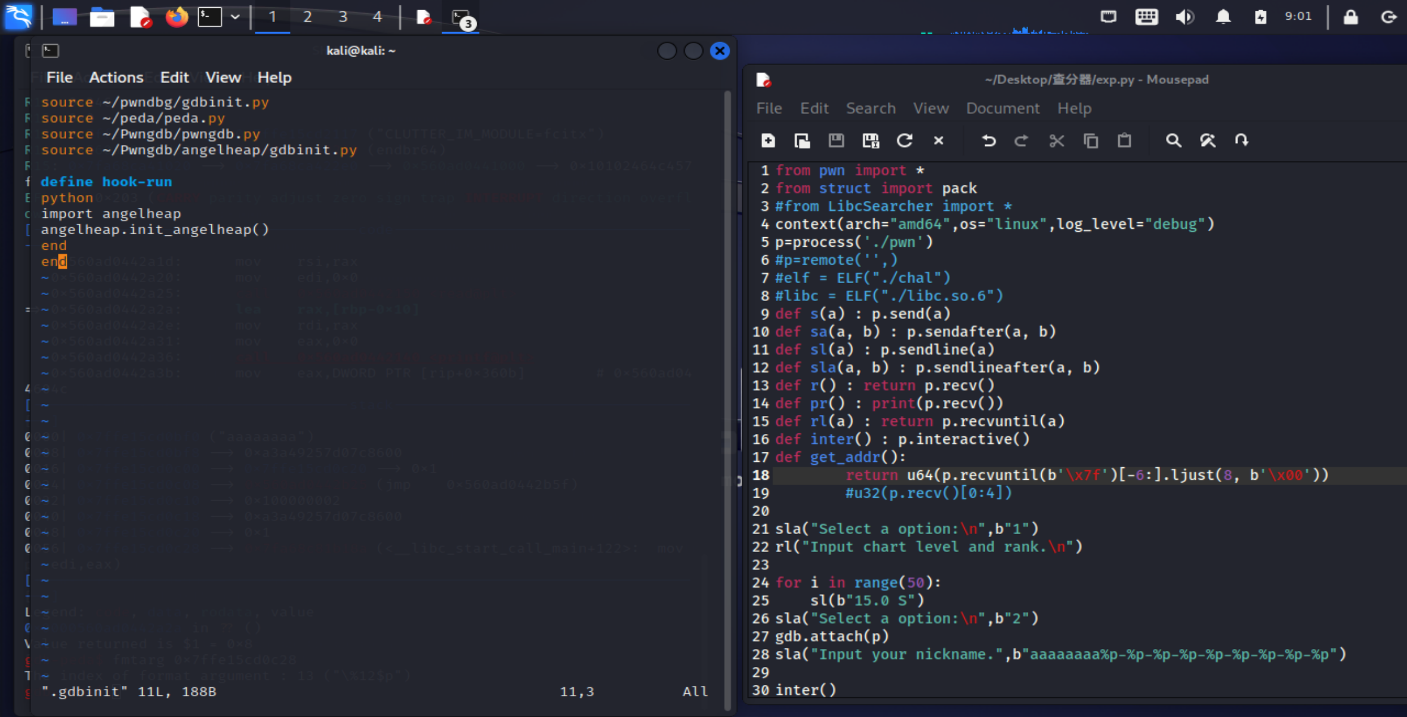Screen dimensions: 1407x717
Task: Click the Undo arrow icon
Action: tap(988, 141)
